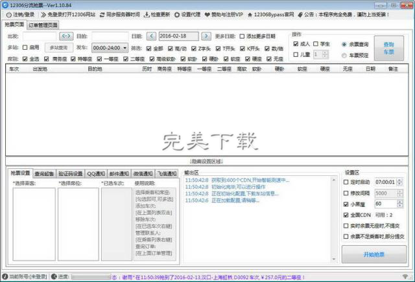Viewport: 415px width, 282px height.
Task: Click the 输出区 vertical scrollbar
Action: (x=334, y=219)
